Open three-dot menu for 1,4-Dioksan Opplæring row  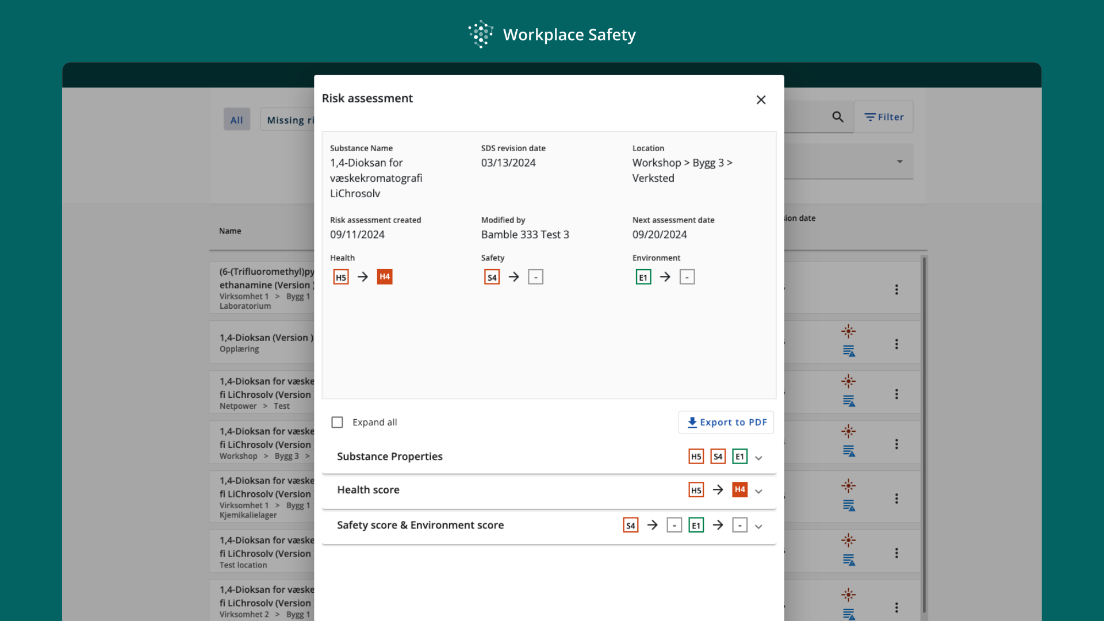coord(896,344)
